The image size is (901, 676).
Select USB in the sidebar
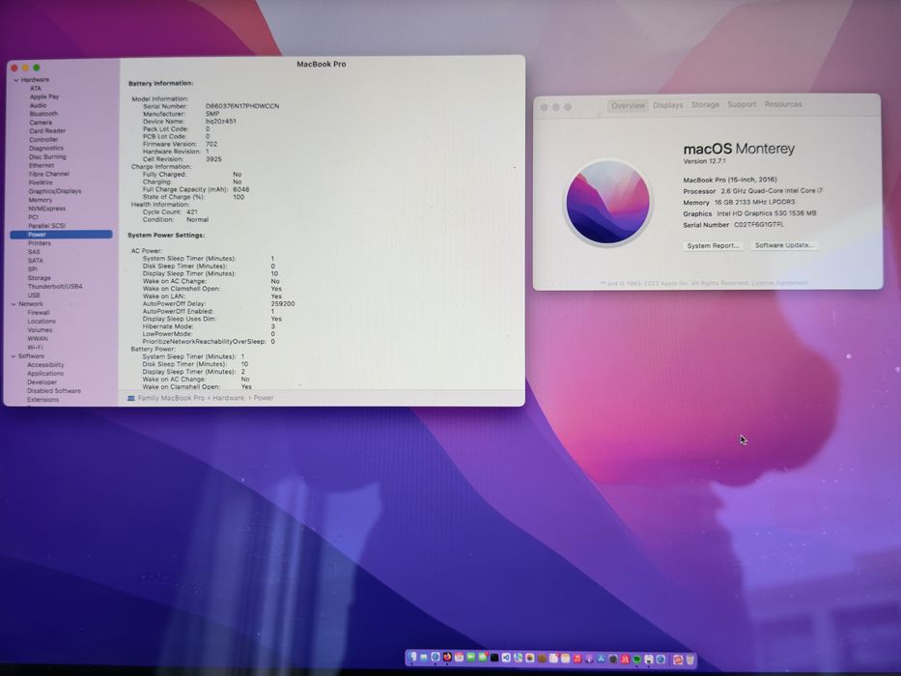[34, 296]
